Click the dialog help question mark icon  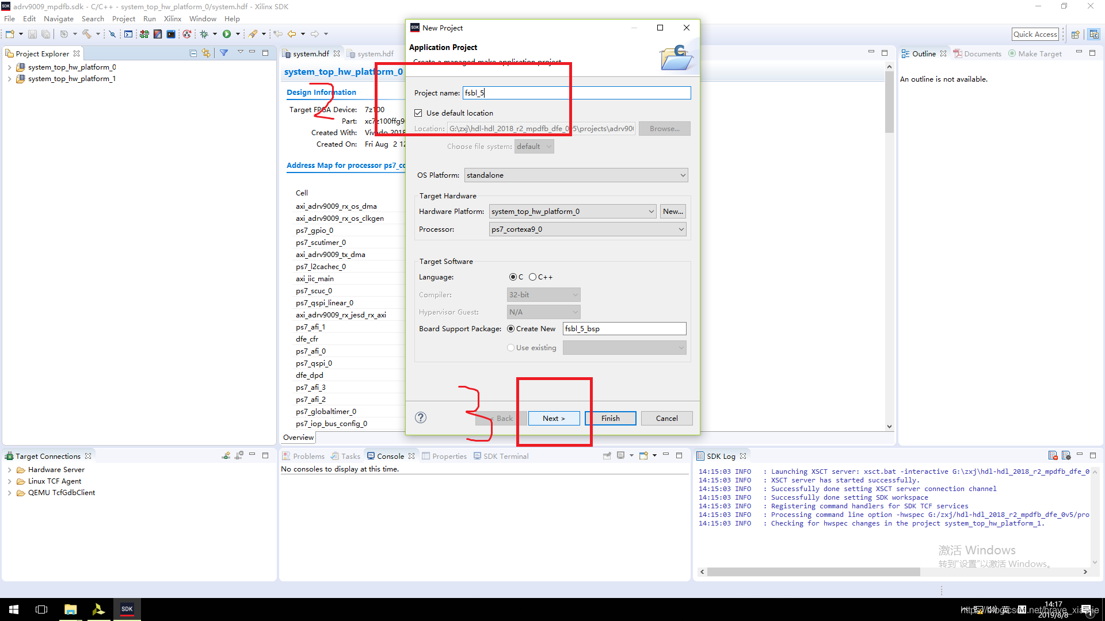(421, 418)
